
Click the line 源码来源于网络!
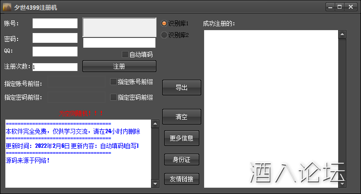click(27, 160)
